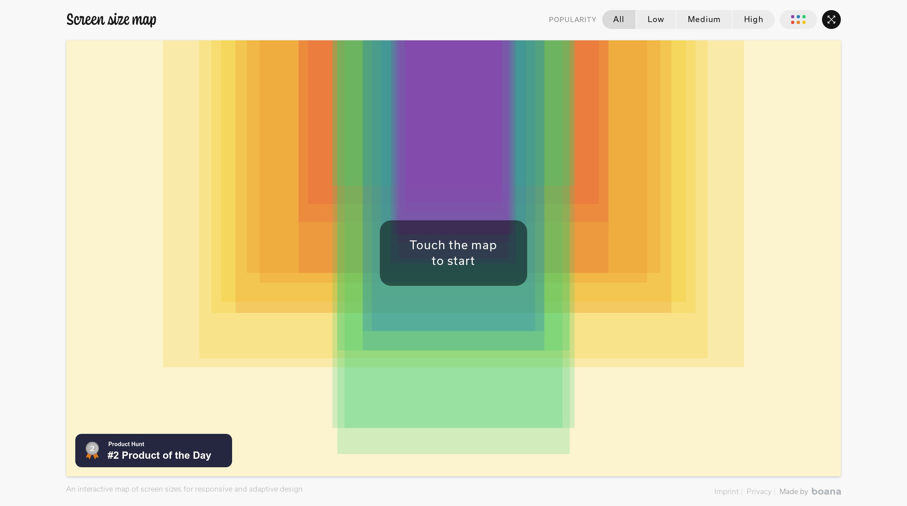The width and height of the screenshot is (907, 506).
Task: Choose the High popularity filter
Action: (x=753, y=20)
